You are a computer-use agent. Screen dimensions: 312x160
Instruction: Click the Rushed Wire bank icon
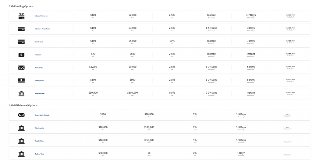tap(21, 154)
